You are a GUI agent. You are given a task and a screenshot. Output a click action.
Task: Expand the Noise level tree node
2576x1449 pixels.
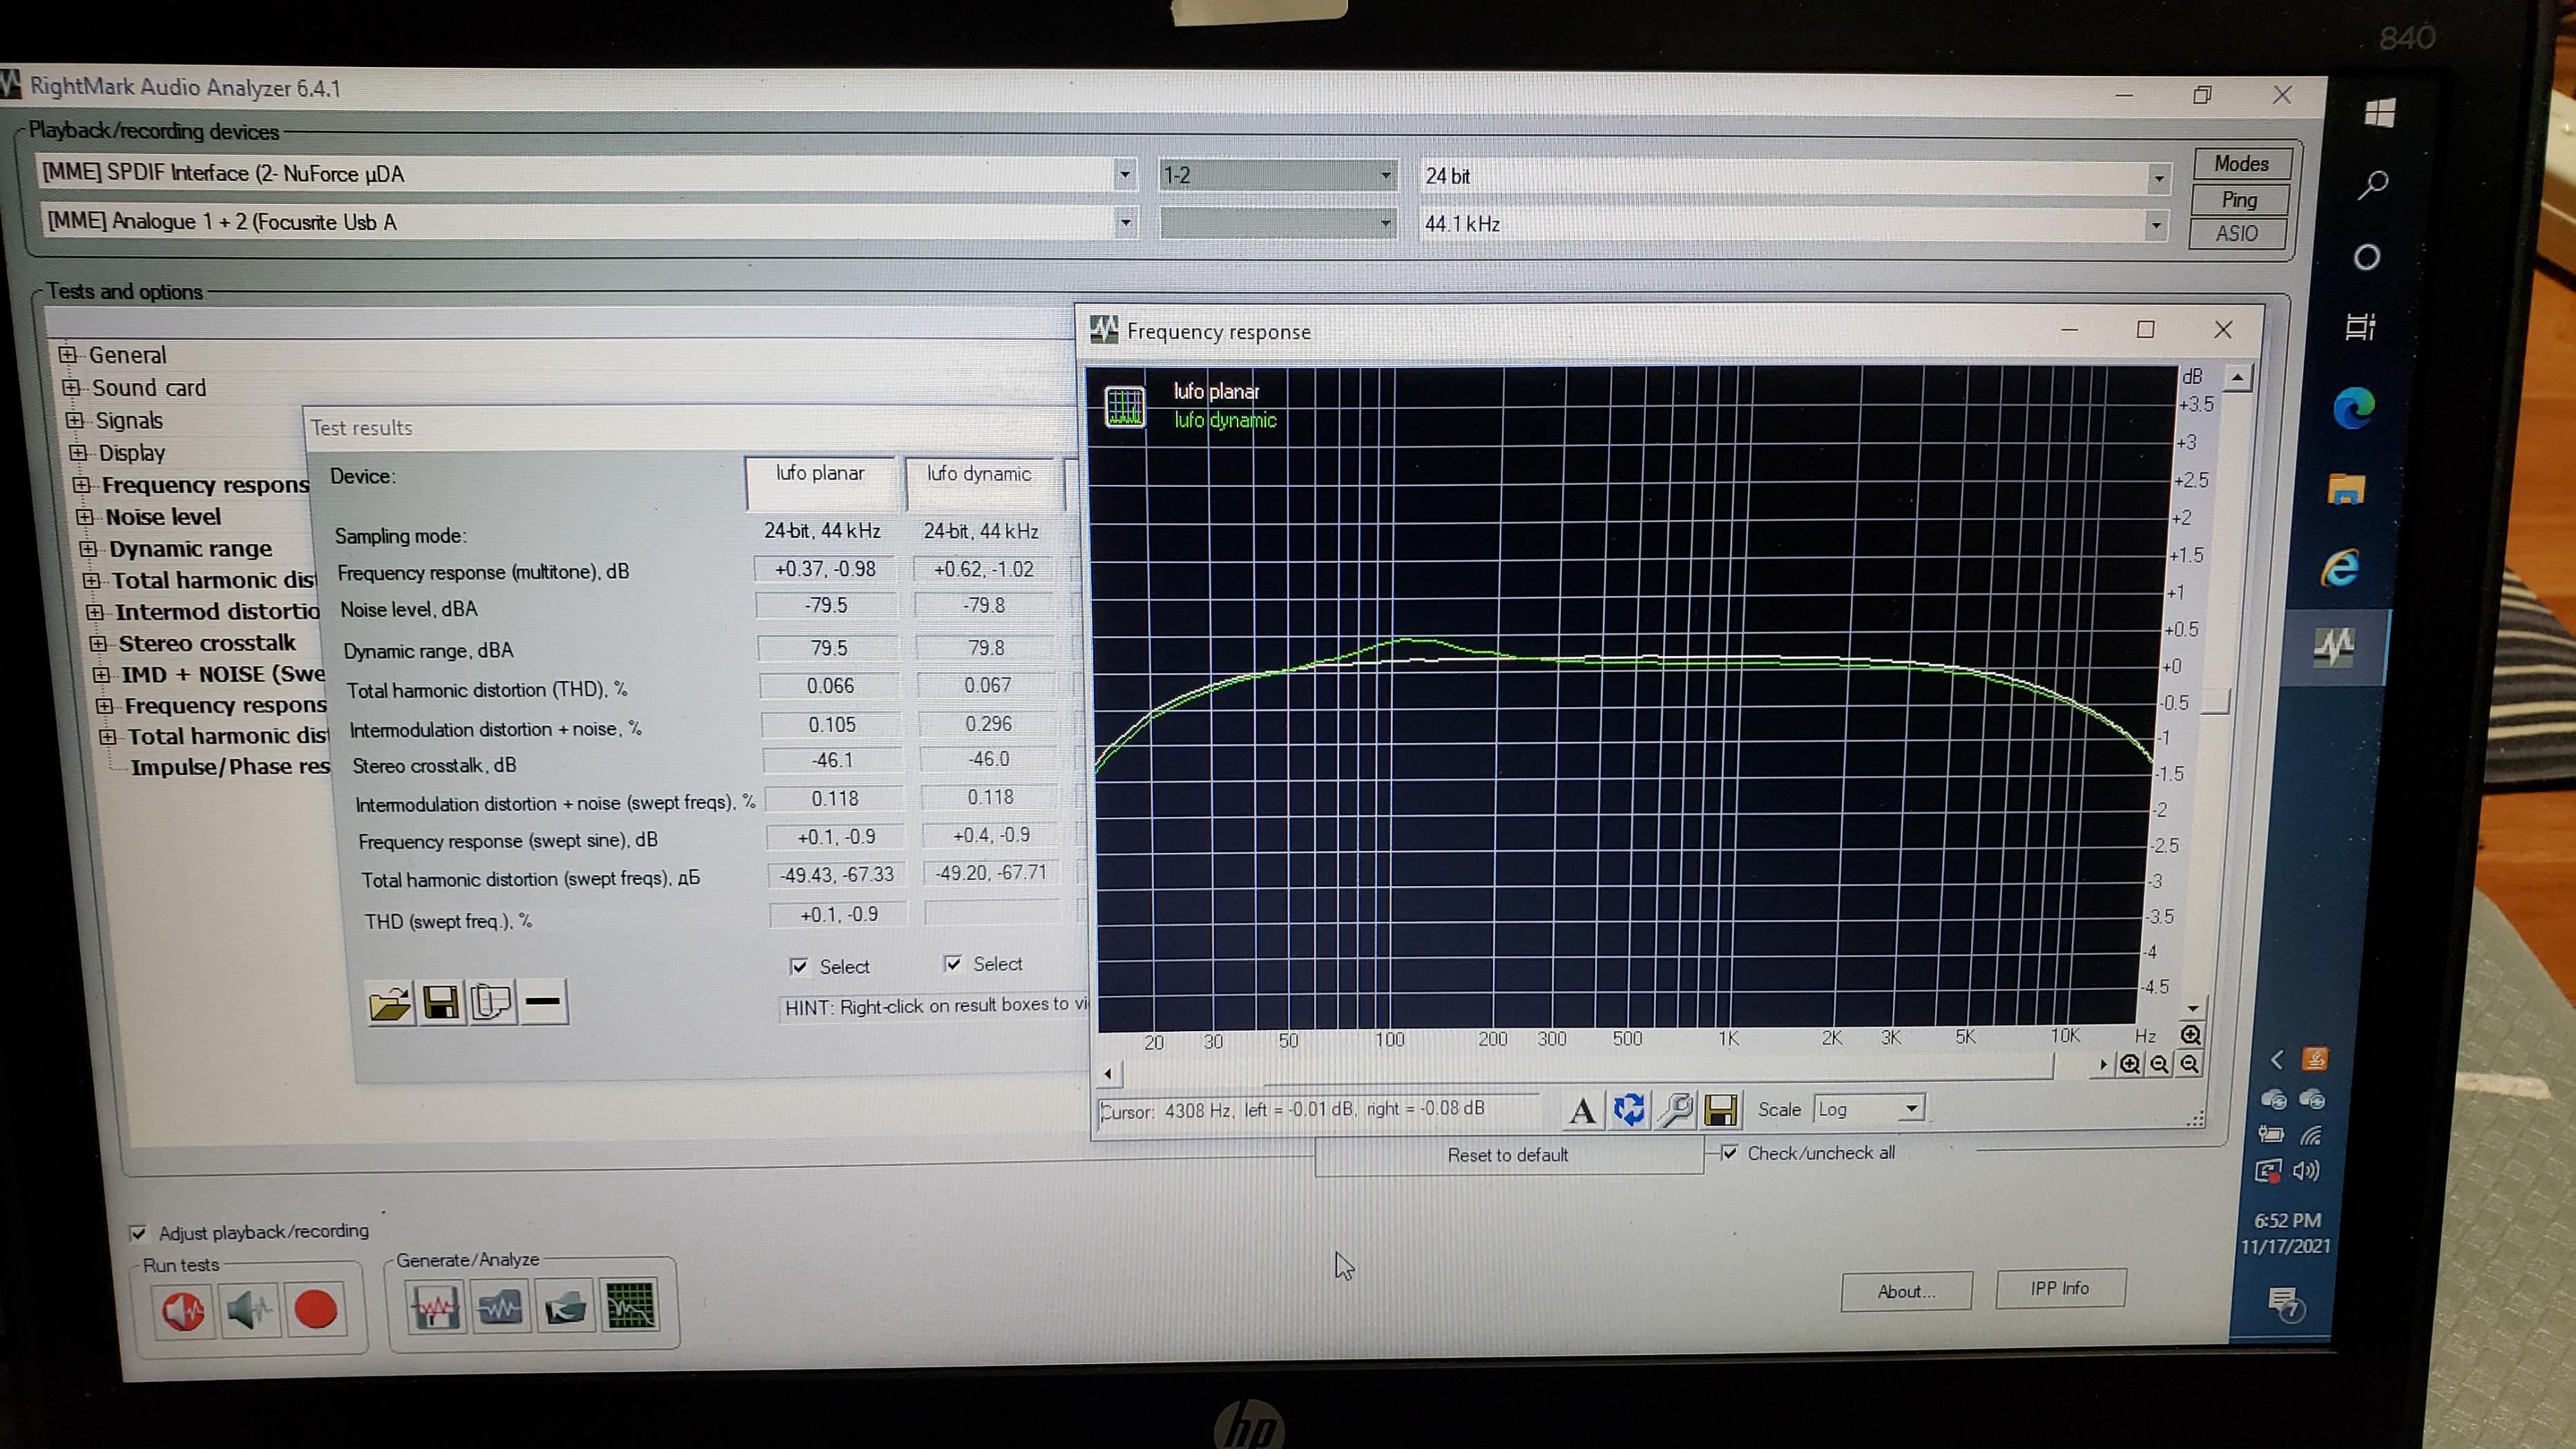coord(85,517)
